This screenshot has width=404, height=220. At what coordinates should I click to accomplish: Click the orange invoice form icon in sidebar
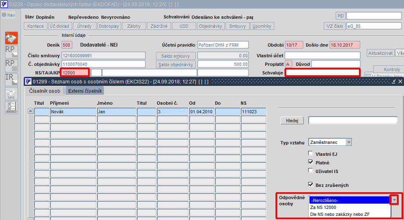click(x=11, y=38)
